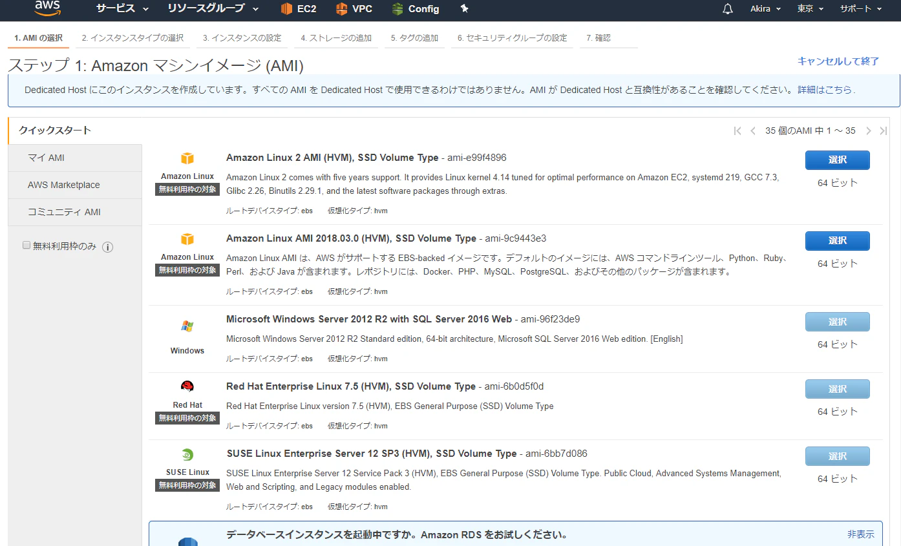Screen dimensions: 901x546
Task: Open AWS Marketplace in the sidebar
Action: pyautogui.click(x=75, y=185)
